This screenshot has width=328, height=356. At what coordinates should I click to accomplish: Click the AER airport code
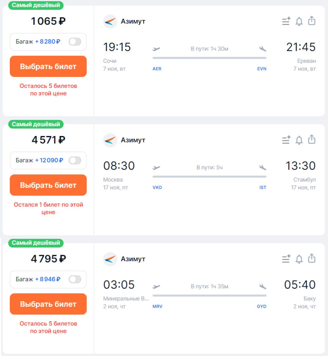tap(157, 69)
